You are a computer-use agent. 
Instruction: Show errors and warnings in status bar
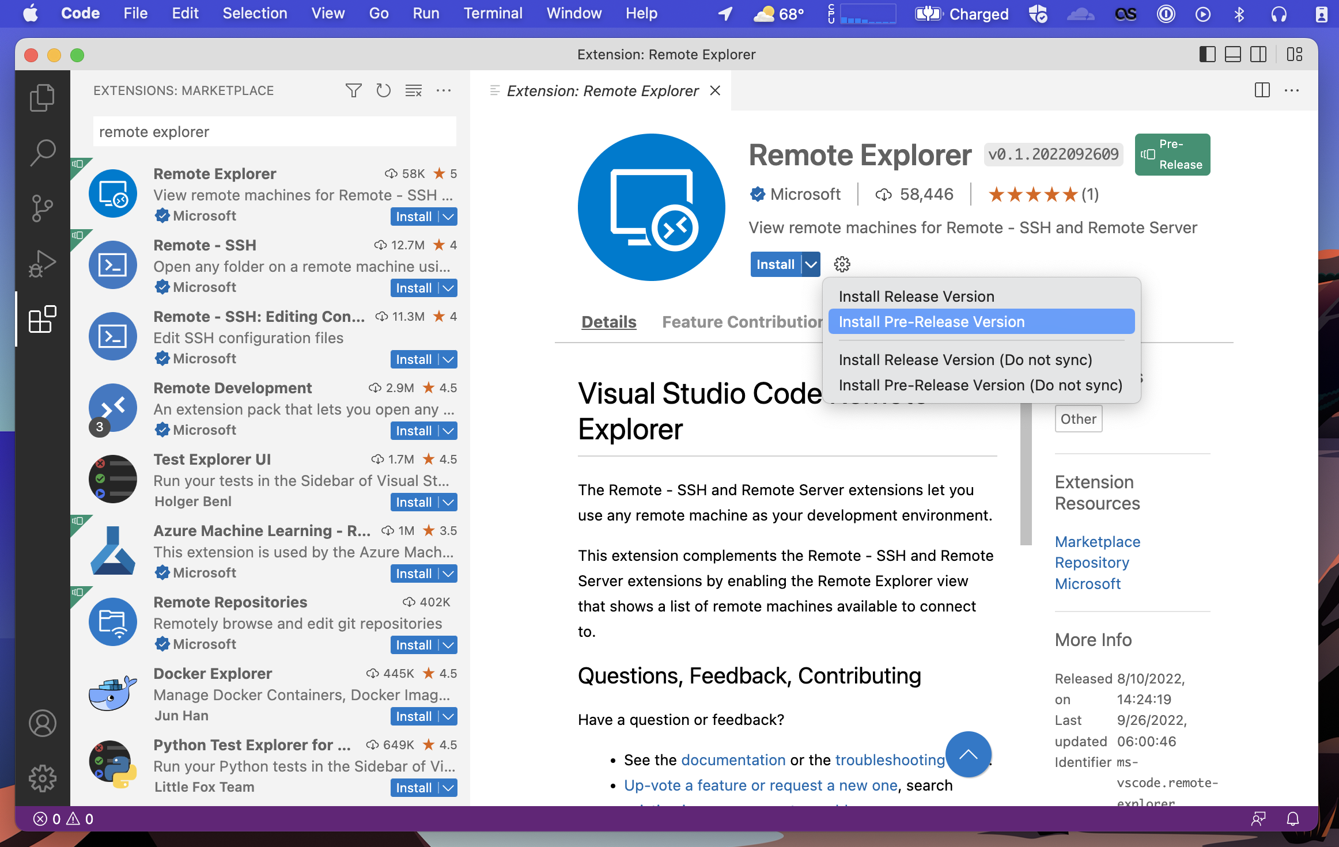click(63, 819)
